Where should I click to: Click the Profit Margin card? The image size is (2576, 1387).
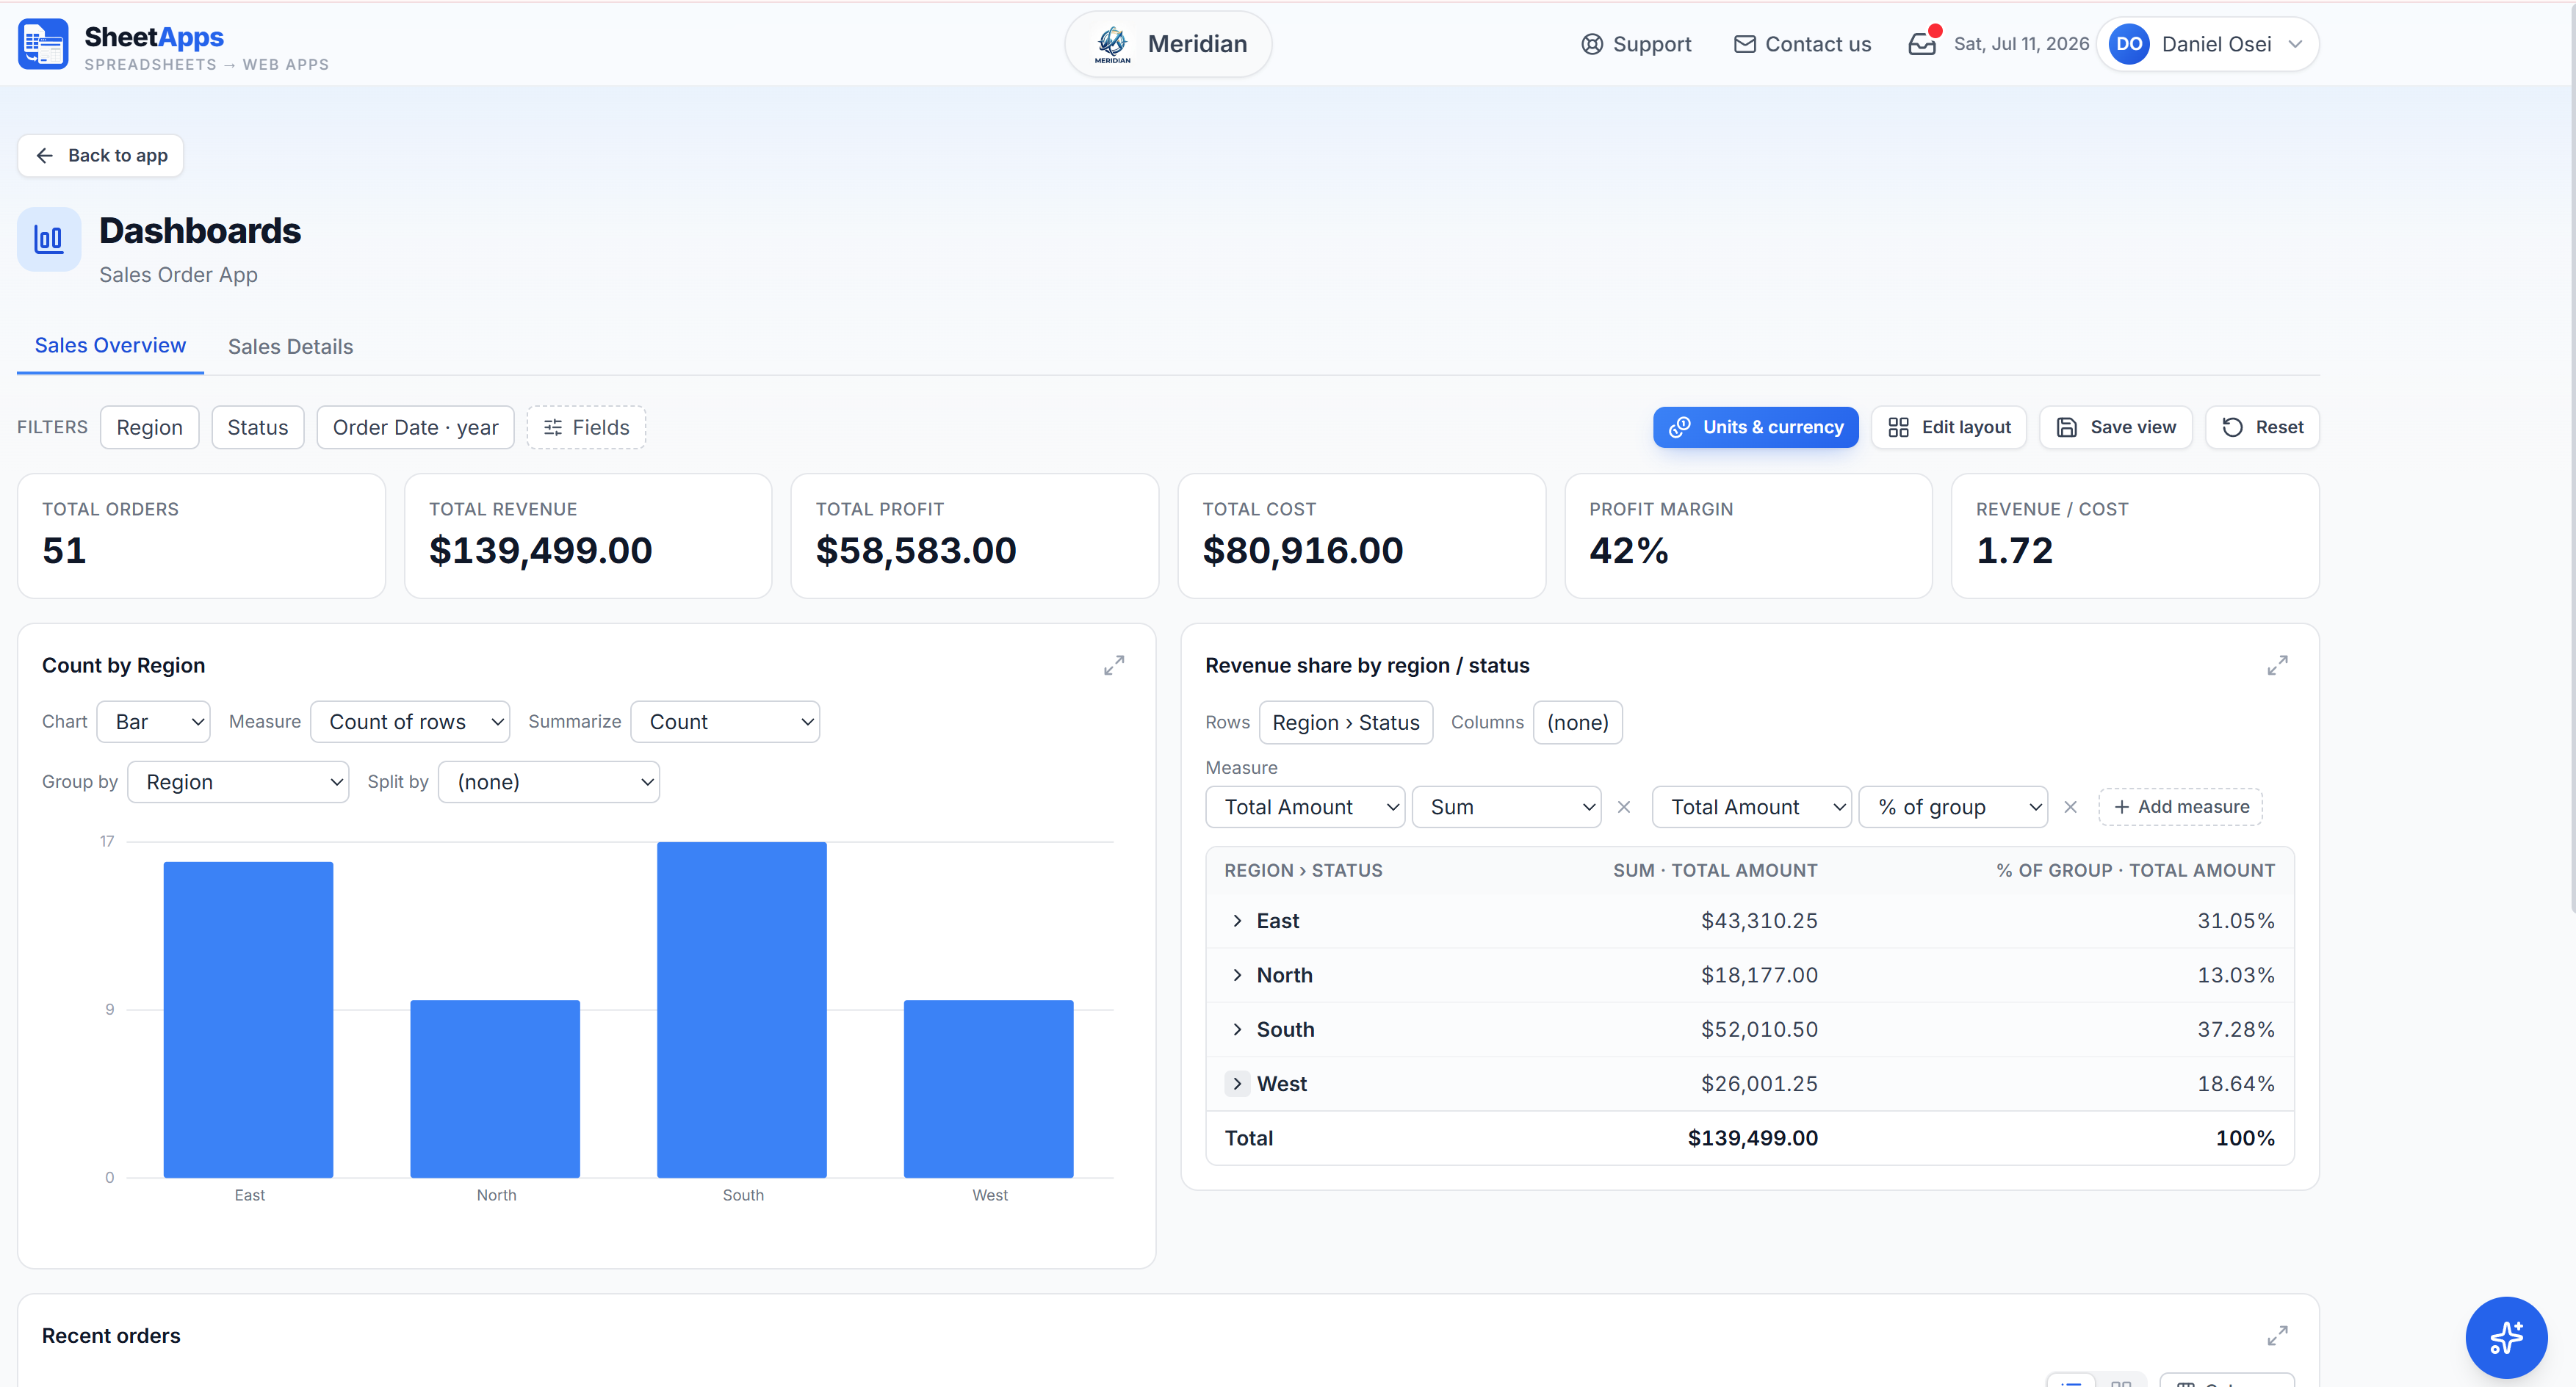pyautogui.click(x=1748, y=537)
